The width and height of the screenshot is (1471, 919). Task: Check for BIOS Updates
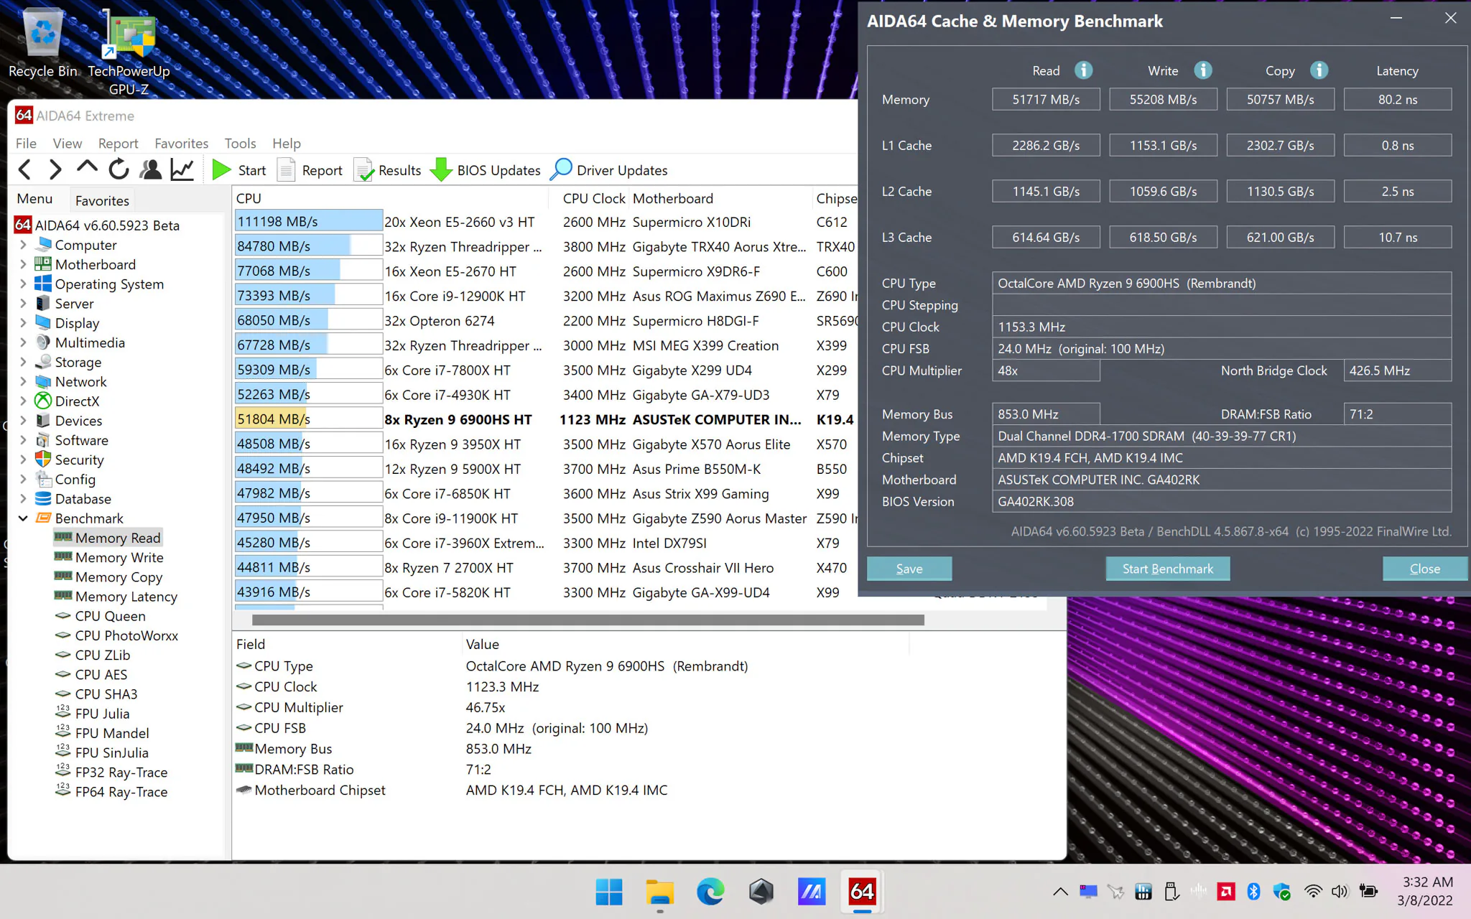486,170
